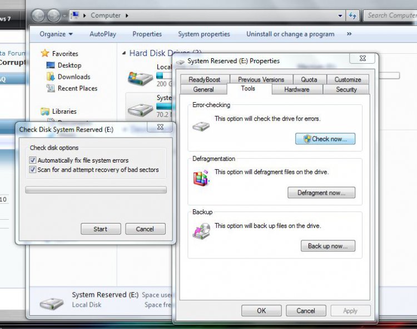Viewport: 417px width, 329px height.
Task: Open the Organize dropdown menu
Action: pyautogui.click(x=56, y=34)
